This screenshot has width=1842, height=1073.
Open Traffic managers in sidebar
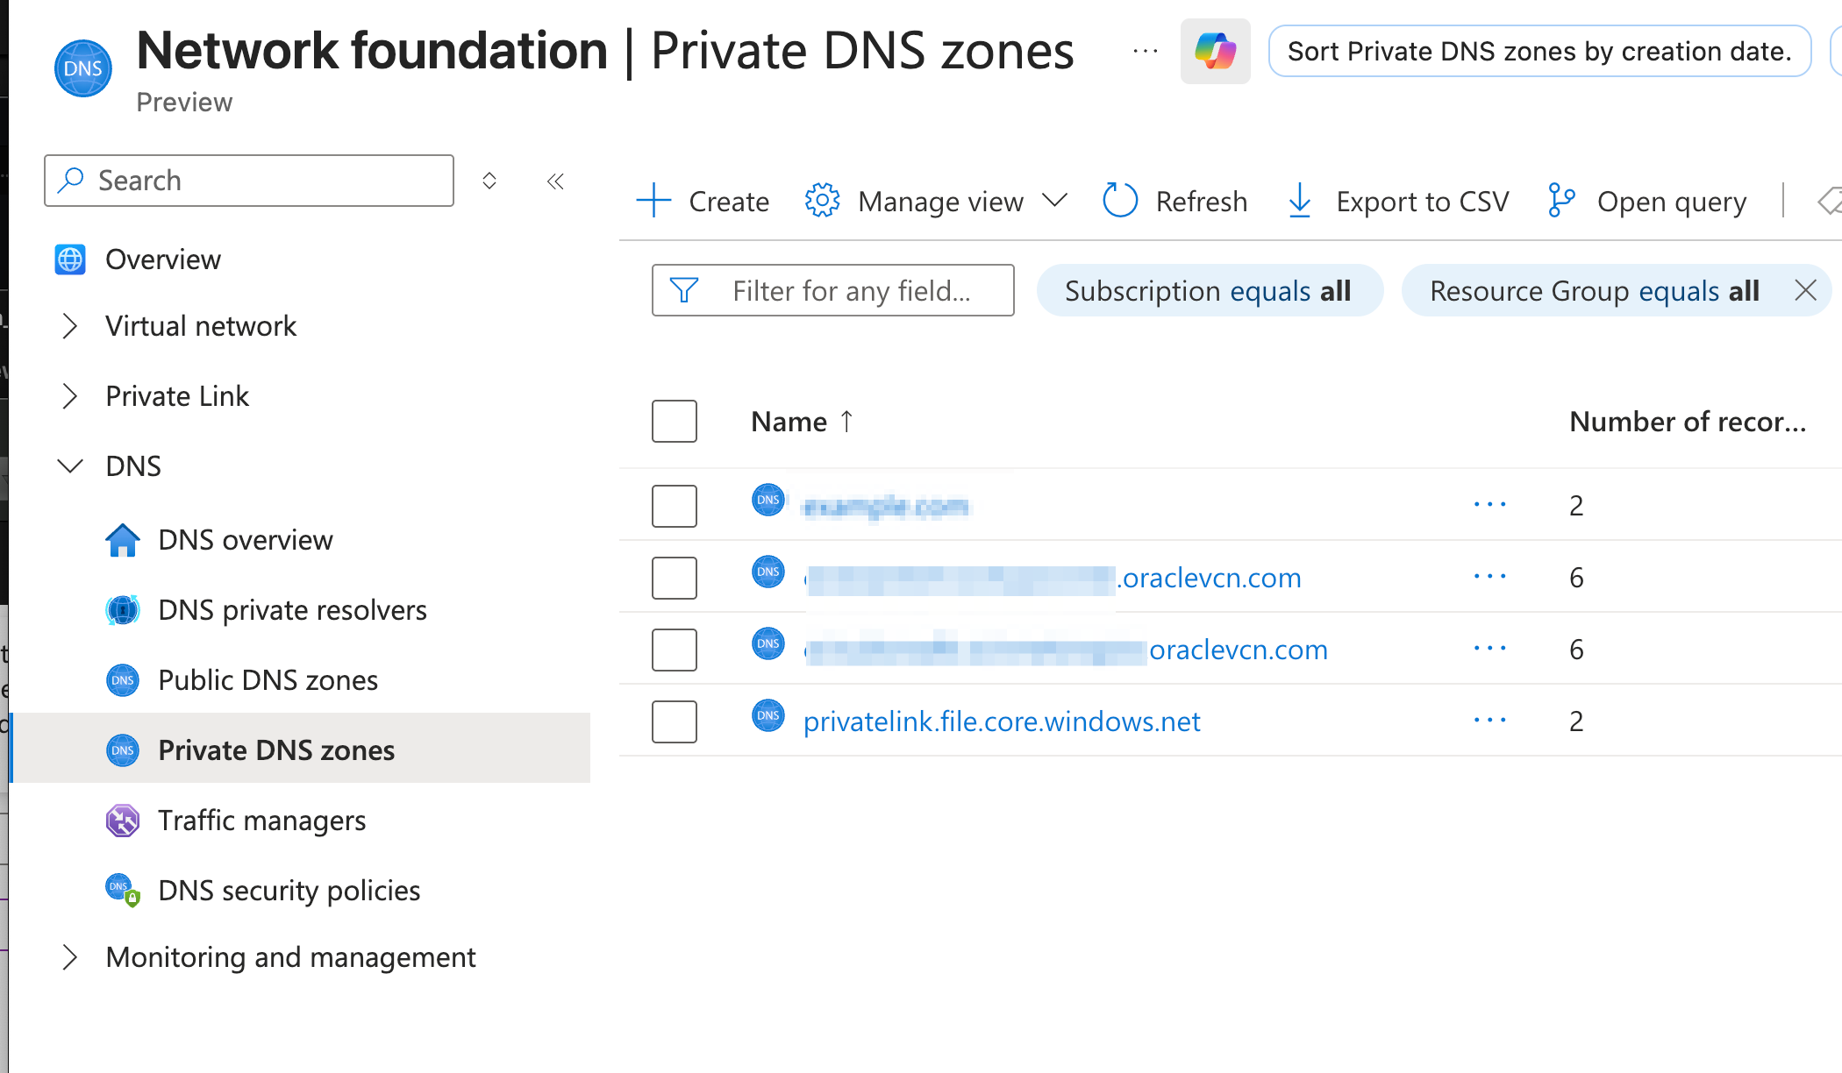tap(261, 821)
